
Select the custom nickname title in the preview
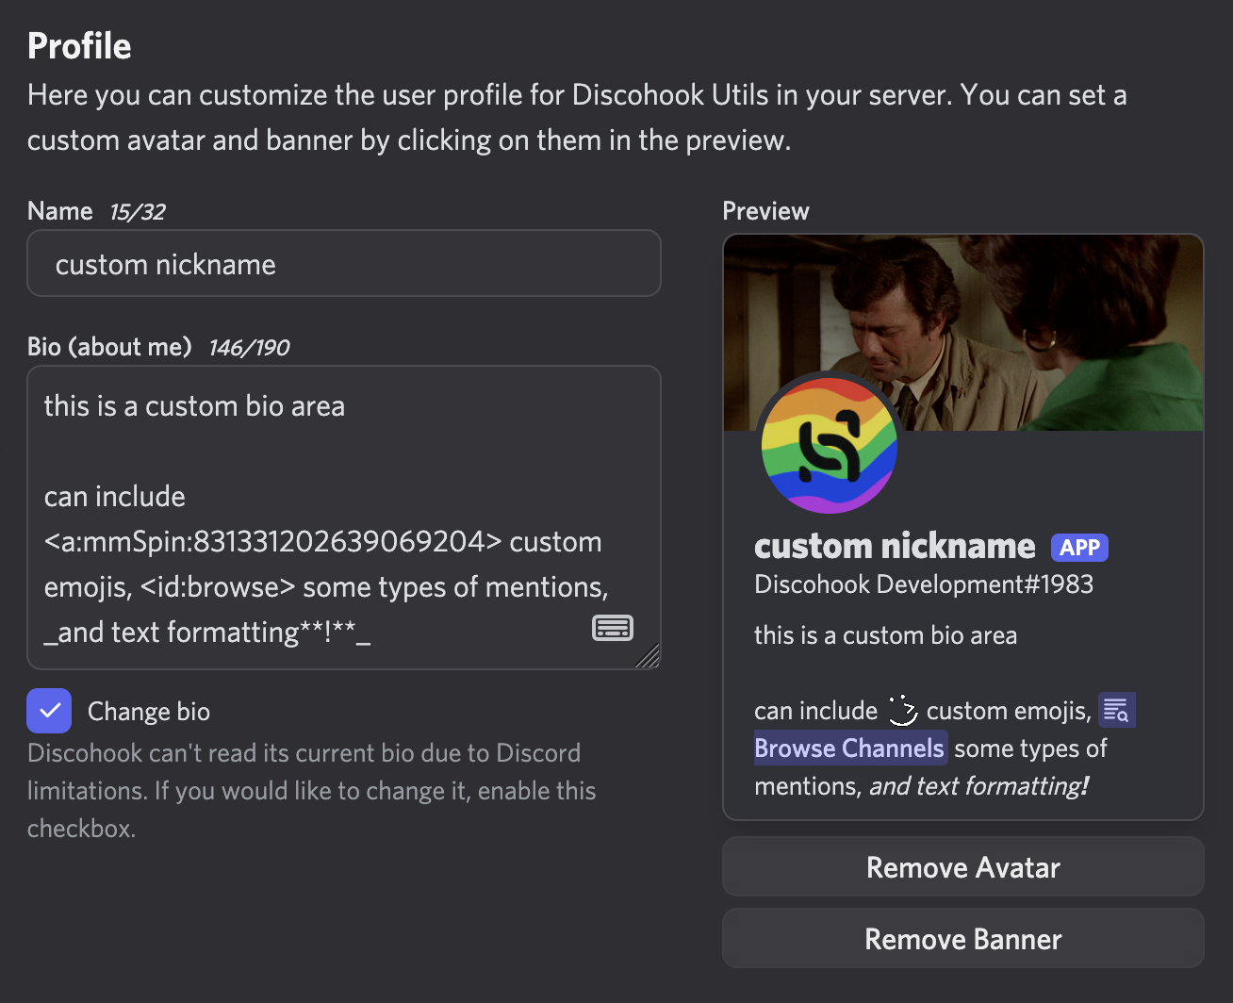pos(894,546)
